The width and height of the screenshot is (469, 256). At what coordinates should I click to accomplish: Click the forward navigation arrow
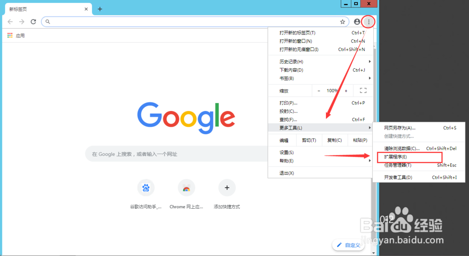(x=22, y=22)
